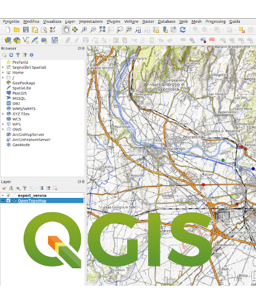Click the New SpatiaLite Layer feather icon

tap(35, 40)
